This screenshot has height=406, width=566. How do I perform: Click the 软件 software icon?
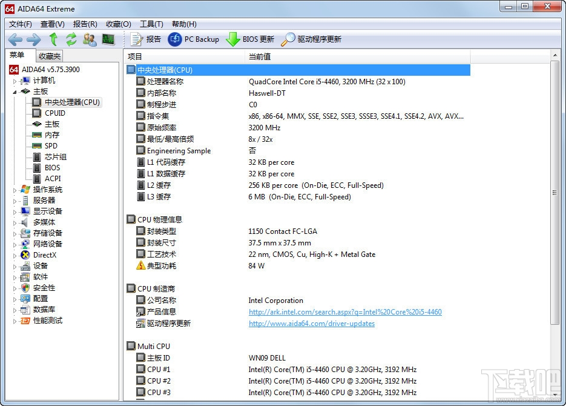[25, 277]
